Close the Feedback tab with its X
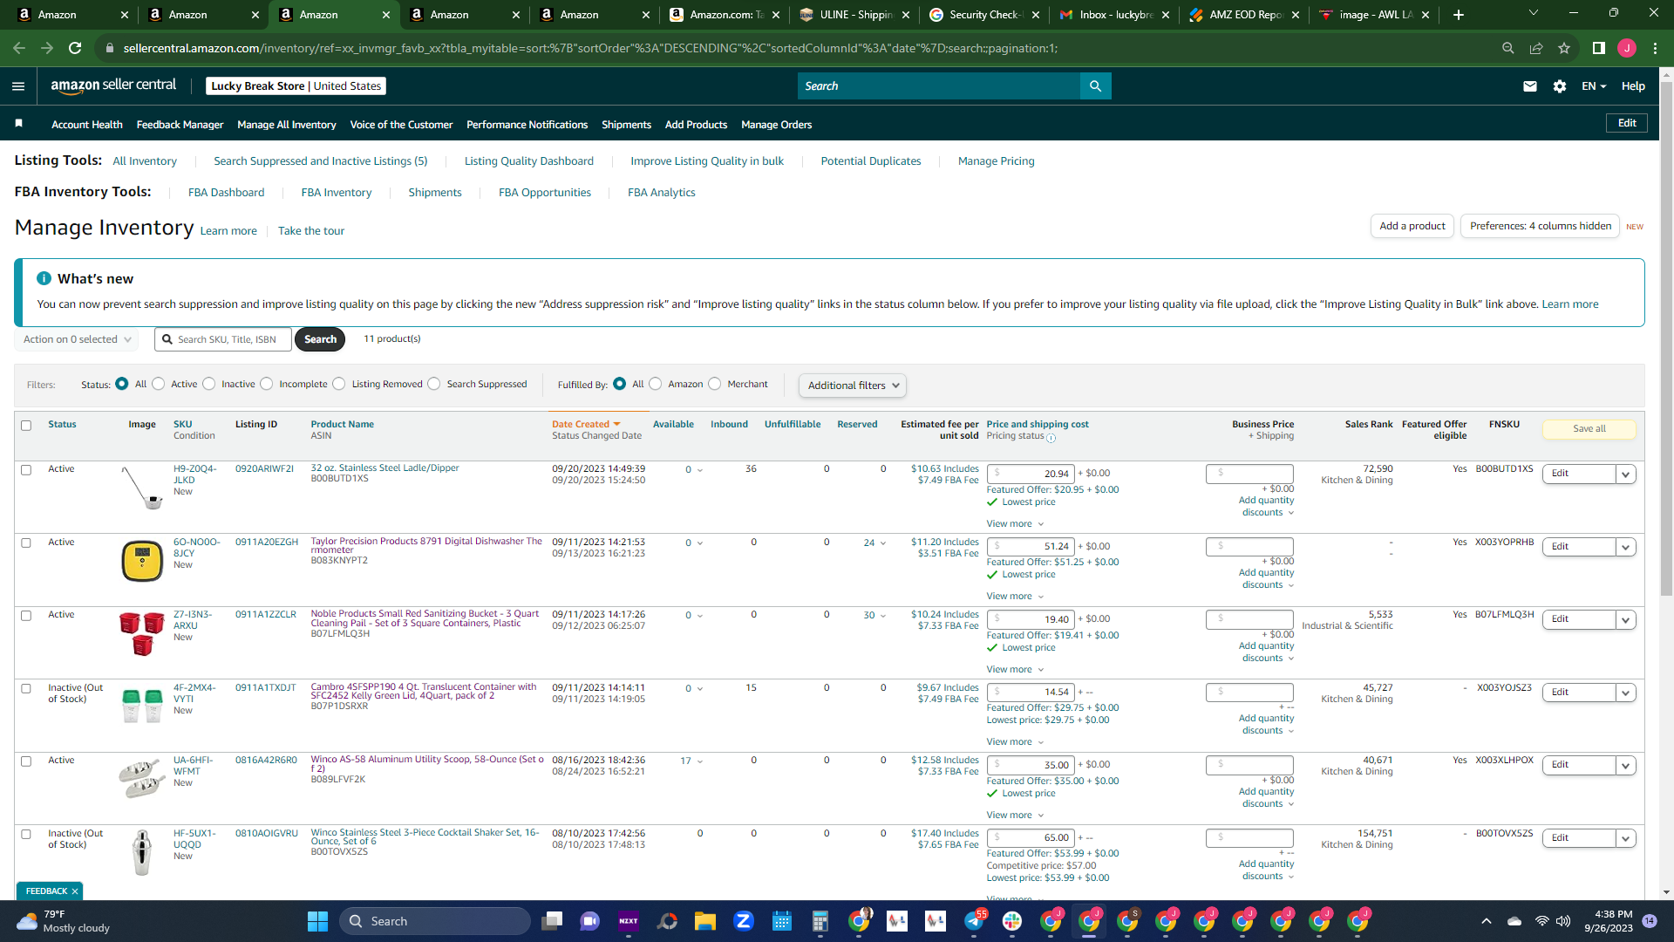1674x942 pixels. (x=75, y=891)
